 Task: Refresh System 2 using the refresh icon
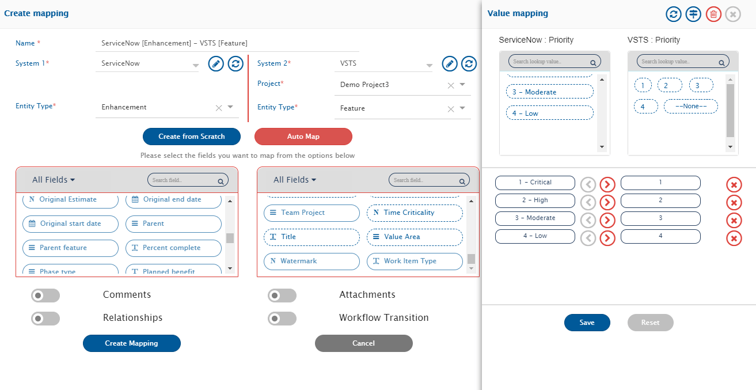[469, 63]
